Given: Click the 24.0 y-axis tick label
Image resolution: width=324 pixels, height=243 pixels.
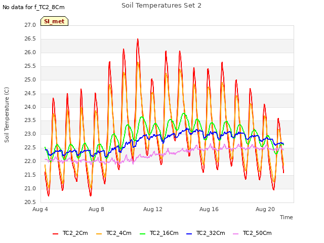Looking at the screenshot, I should click(30, 107).
